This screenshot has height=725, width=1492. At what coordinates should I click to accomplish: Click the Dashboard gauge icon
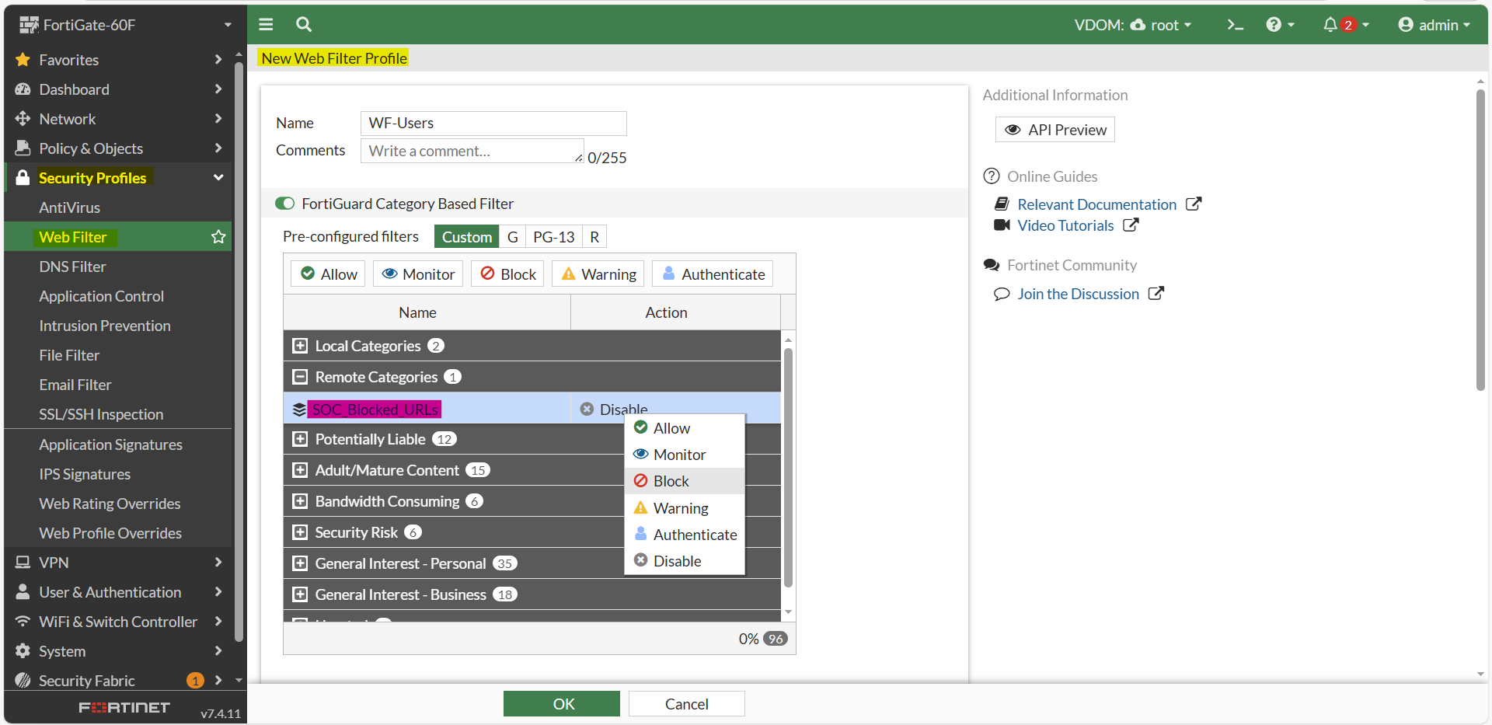point(23,89)
